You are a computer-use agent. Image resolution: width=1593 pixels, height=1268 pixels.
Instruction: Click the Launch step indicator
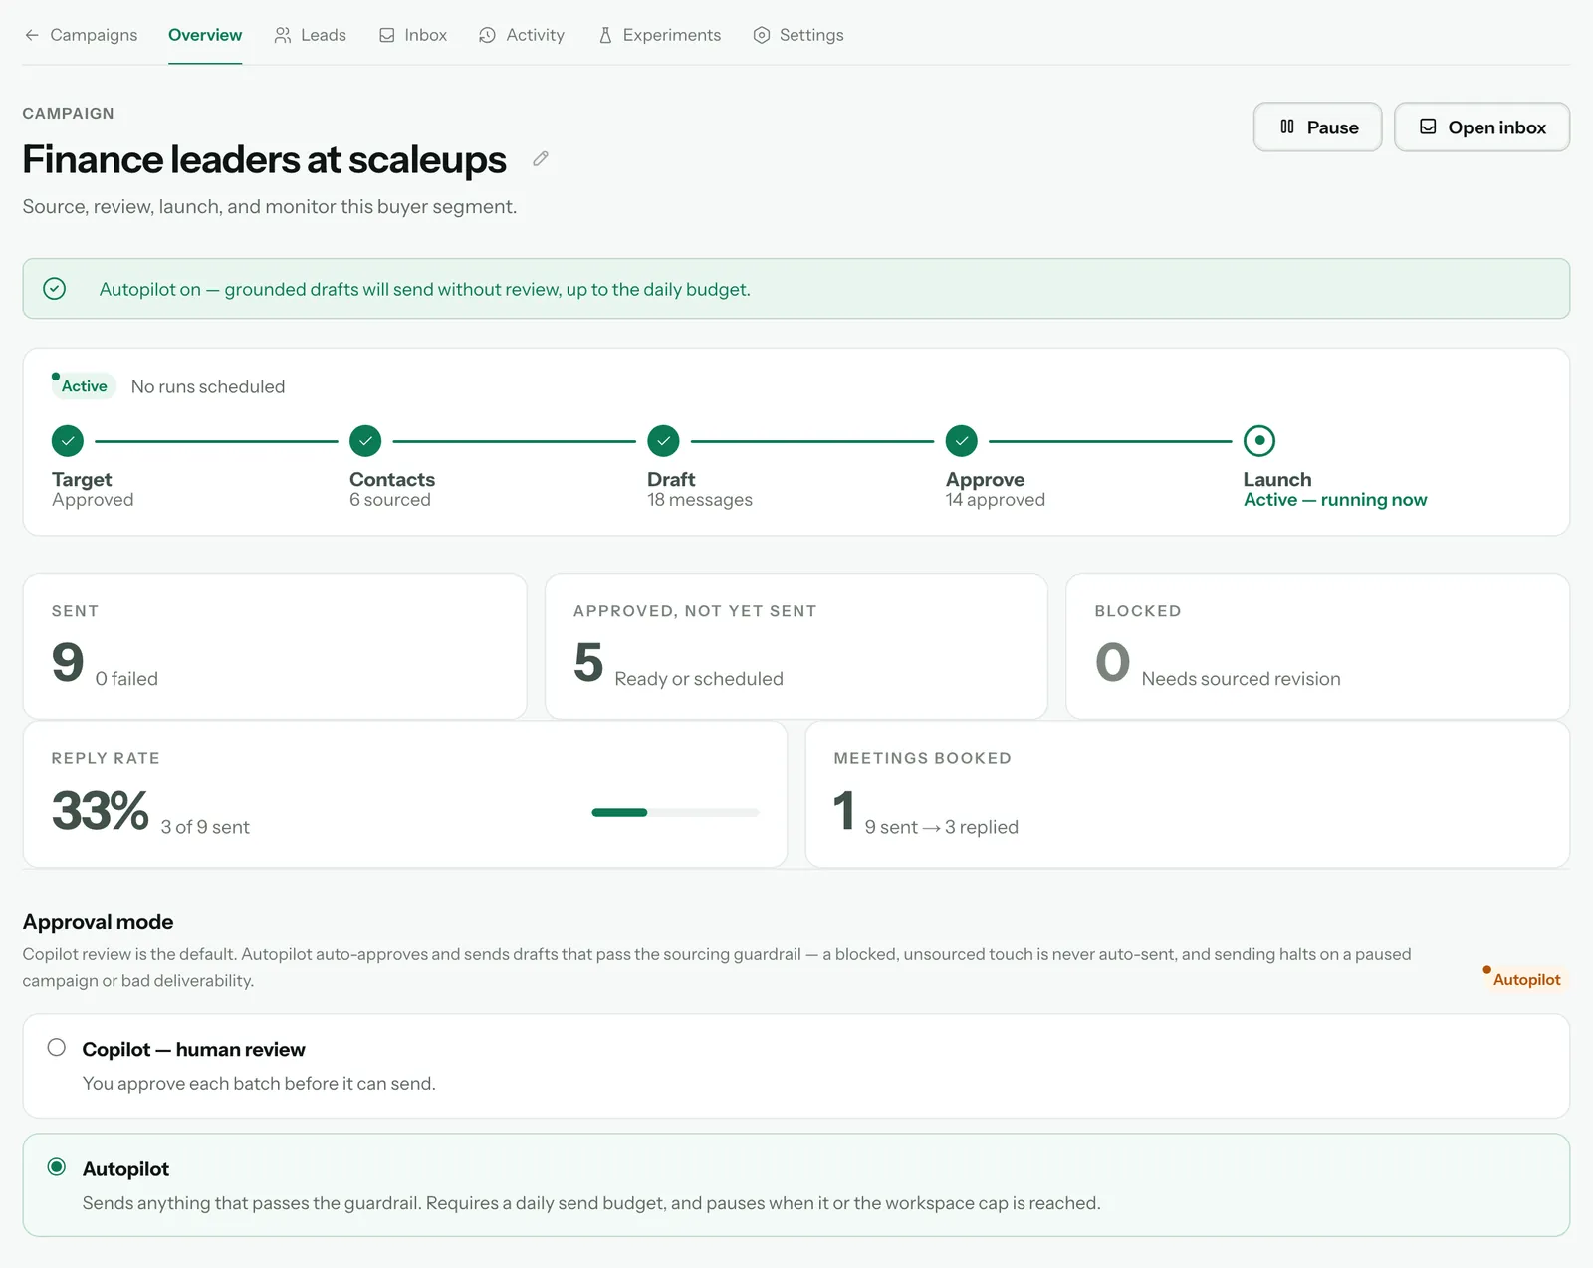pyautogui.click(x=1259, y=440)
